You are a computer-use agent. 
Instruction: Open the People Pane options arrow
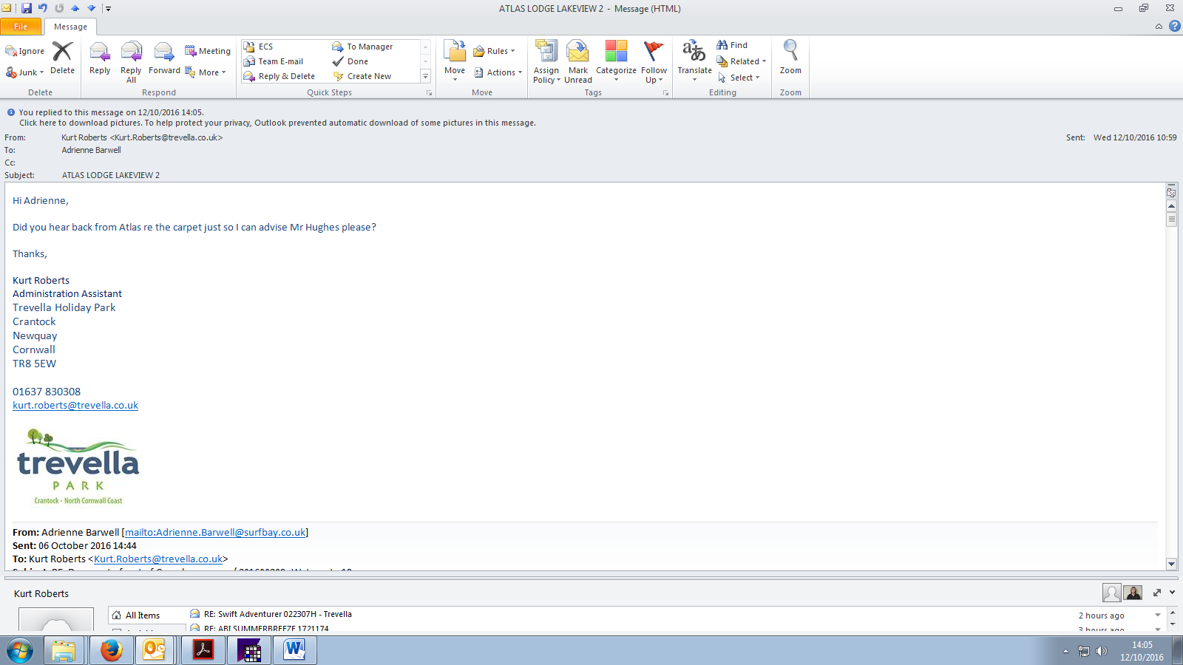1173,593
